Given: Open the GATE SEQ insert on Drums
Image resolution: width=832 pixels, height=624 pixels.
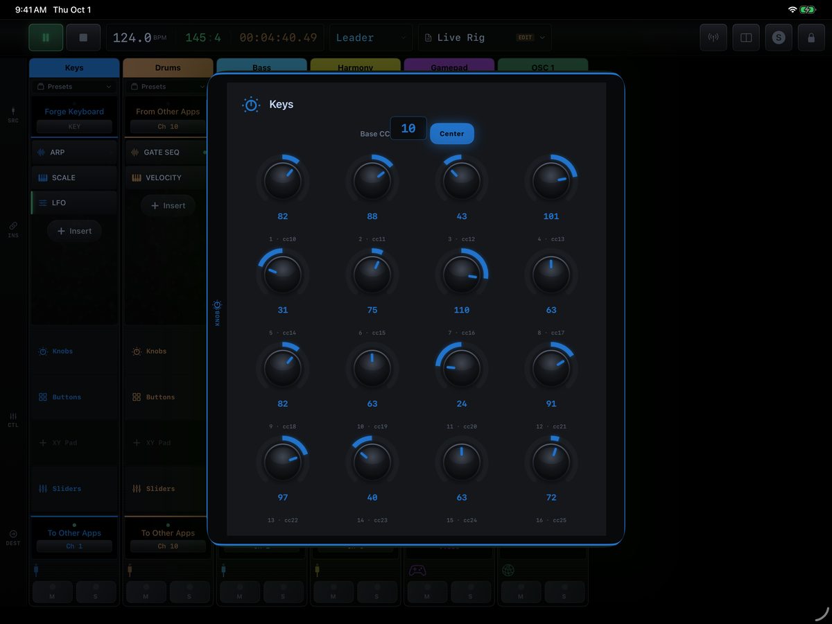Looking at the screenshot, I should coord(166,153).
